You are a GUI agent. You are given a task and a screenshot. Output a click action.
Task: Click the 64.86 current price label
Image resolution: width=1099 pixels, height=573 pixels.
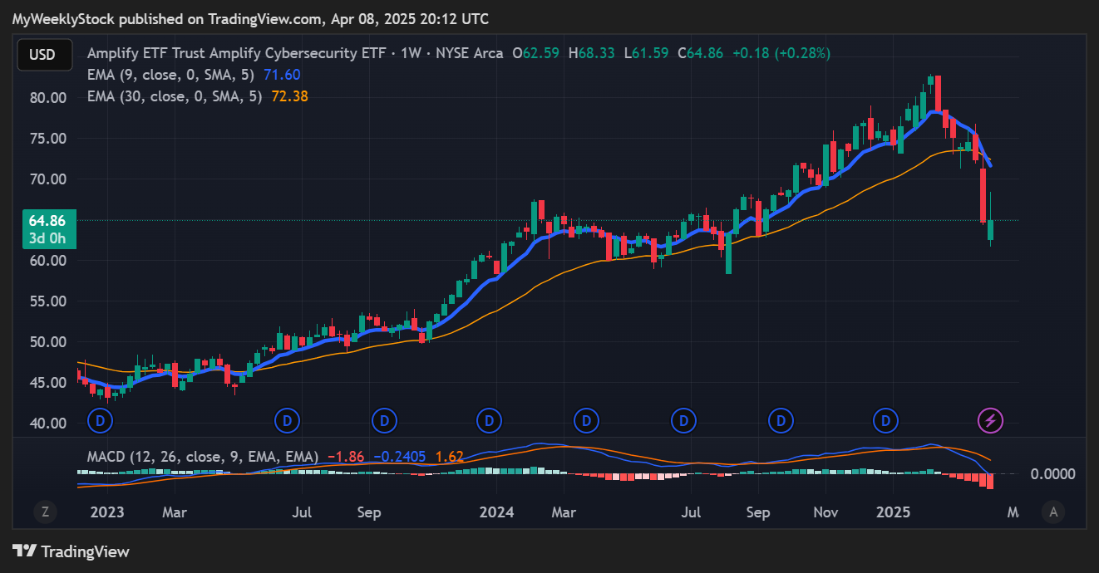coord(47,221)
